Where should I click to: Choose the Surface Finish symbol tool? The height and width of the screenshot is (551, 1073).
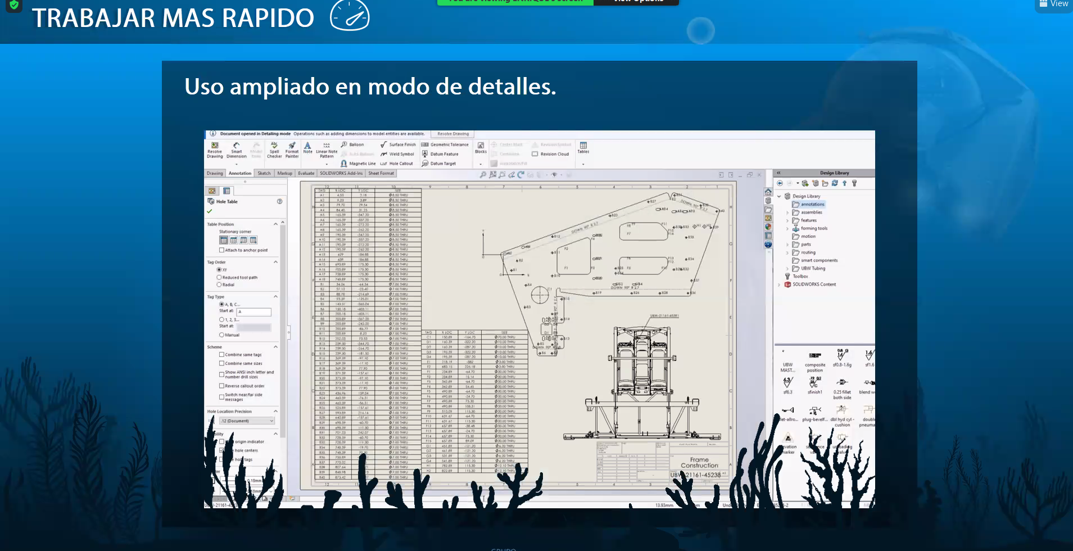point(398,144)
